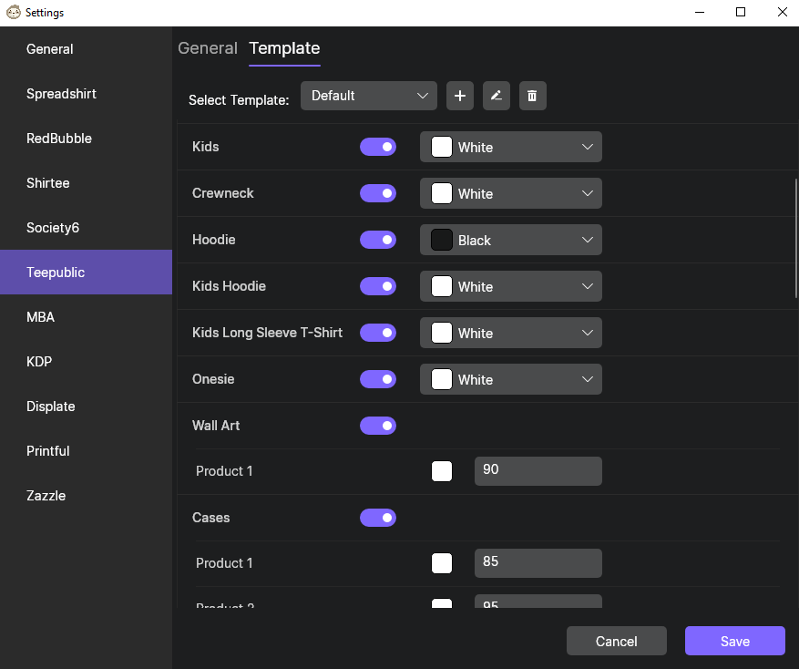
Task: Go to Shirtee settings
Action: [x=87, y=183]
